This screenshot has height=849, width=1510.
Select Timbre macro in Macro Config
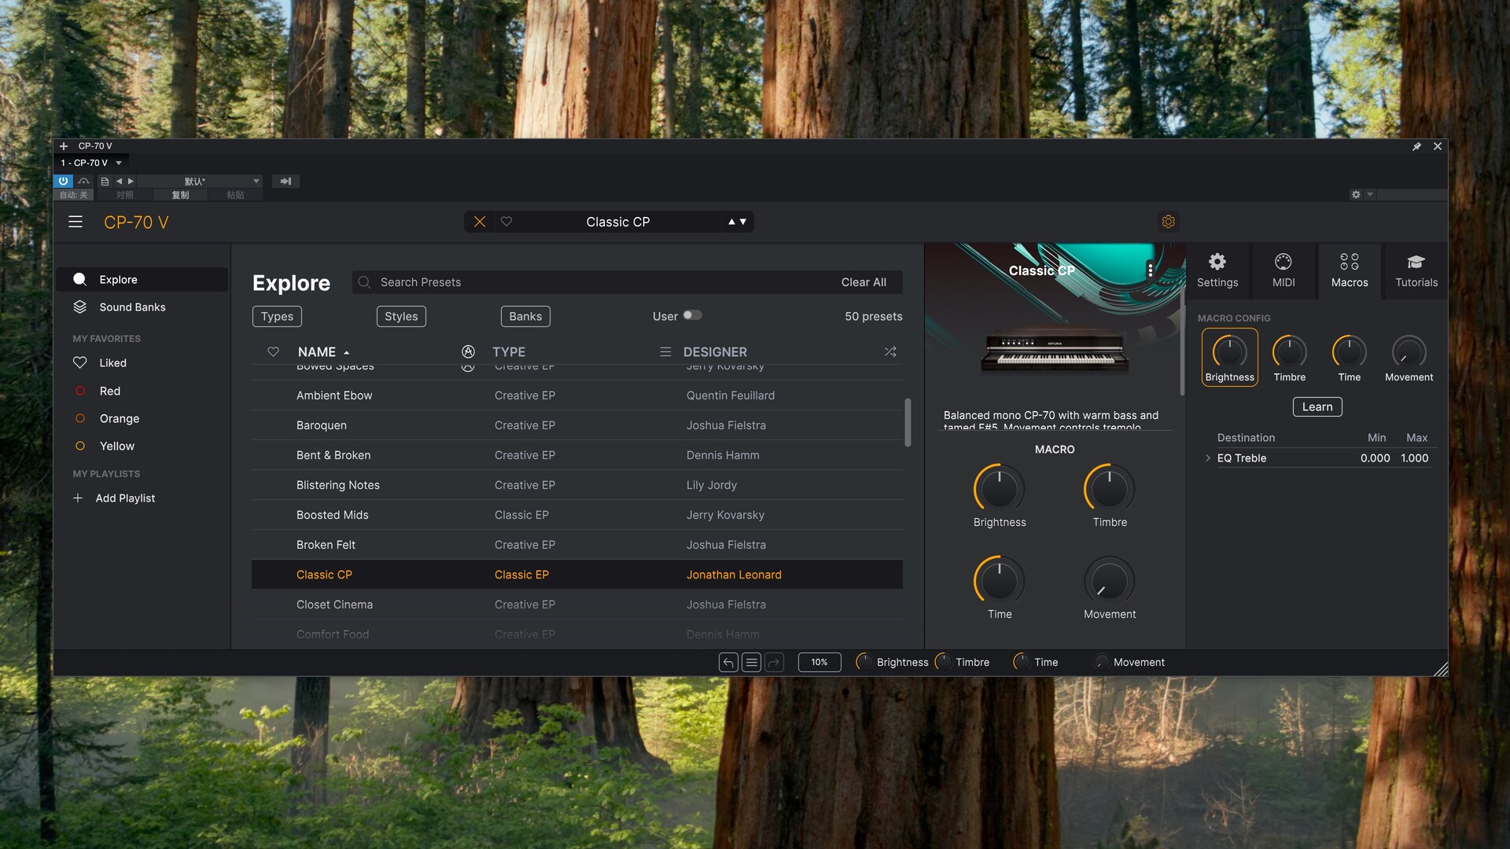(x=1290, y=358)
